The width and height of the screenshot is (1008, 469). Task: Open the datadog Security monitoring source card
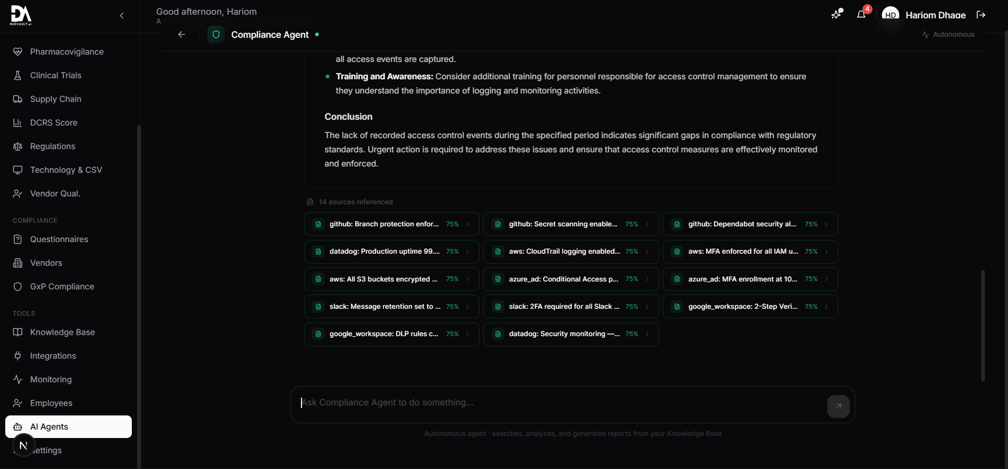[x=564, y=334]
